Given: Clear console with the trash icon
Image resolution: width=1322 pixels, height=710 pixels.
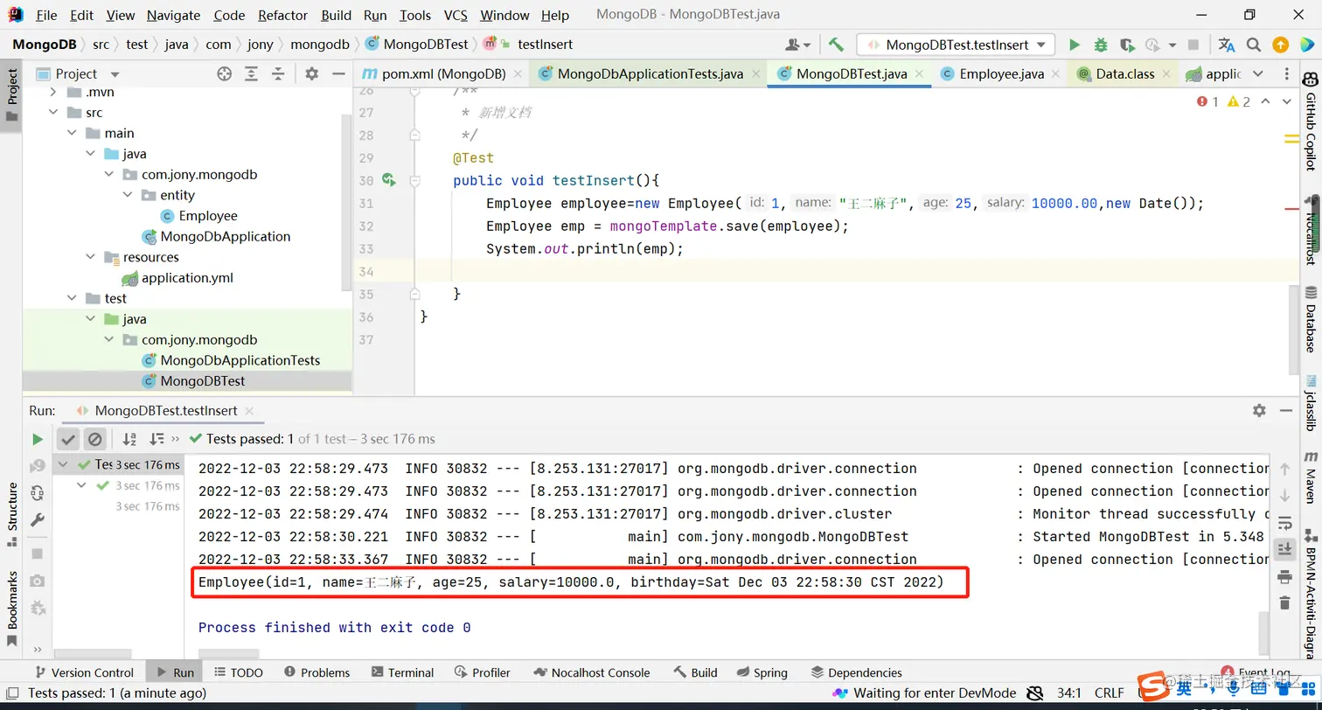Looking at the screenshot, I should pyautogui.click(x=1284, y=602).
